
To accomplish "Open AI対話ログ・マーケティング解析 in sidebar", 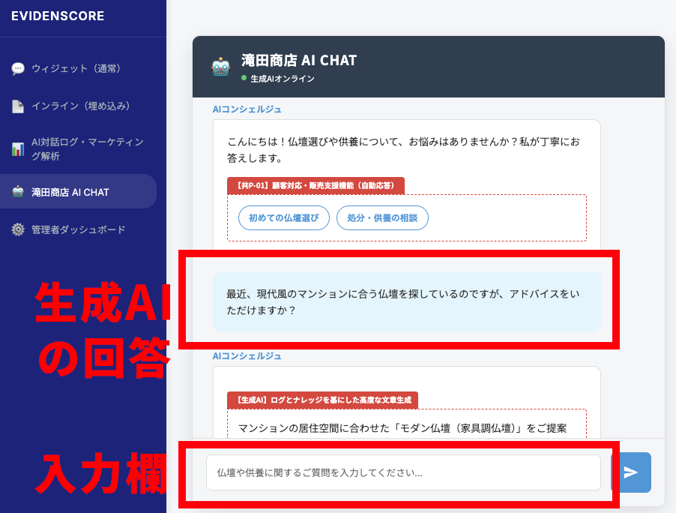I will pos(87,149).
